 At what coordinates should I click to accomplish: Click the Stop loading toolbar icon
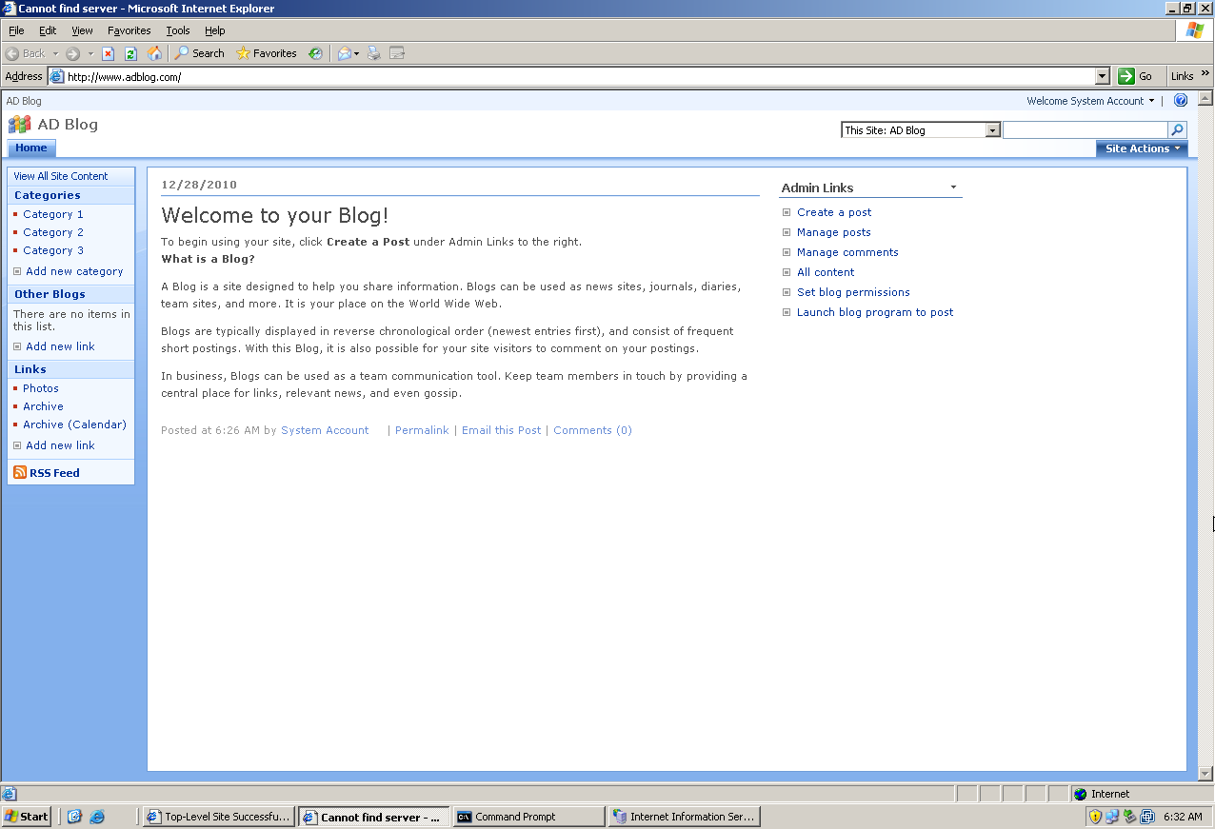coord(109,53)
